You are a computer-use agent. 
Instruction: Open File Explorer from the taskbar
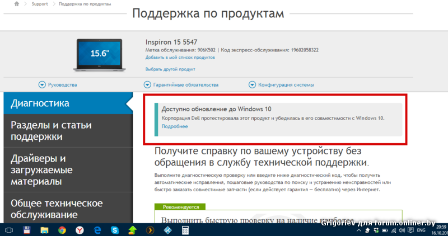pos(44,230)
